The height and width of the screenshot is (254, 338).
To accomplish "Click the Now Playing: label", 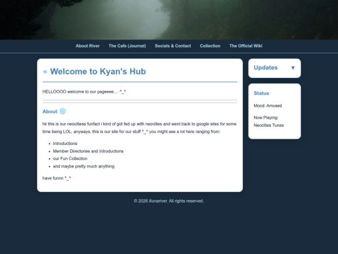I will 266,117.
